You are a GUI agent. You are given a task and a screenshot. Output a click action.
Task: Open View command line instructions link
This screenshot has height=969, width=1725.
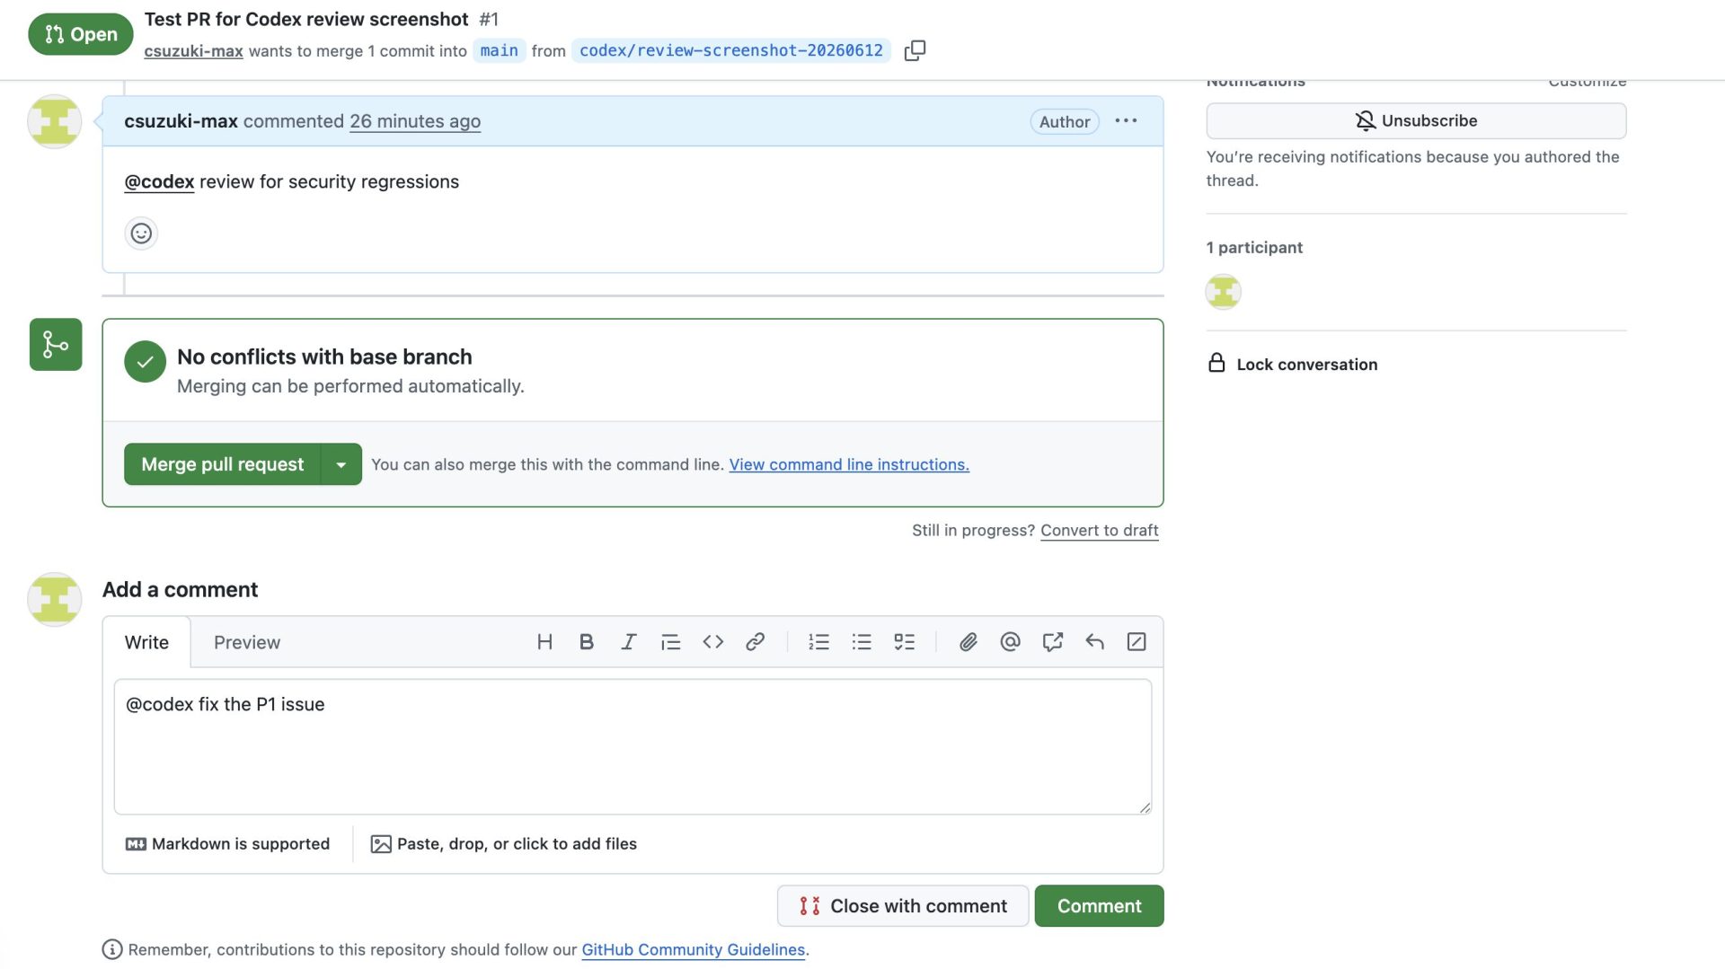[x=849, y=465]
